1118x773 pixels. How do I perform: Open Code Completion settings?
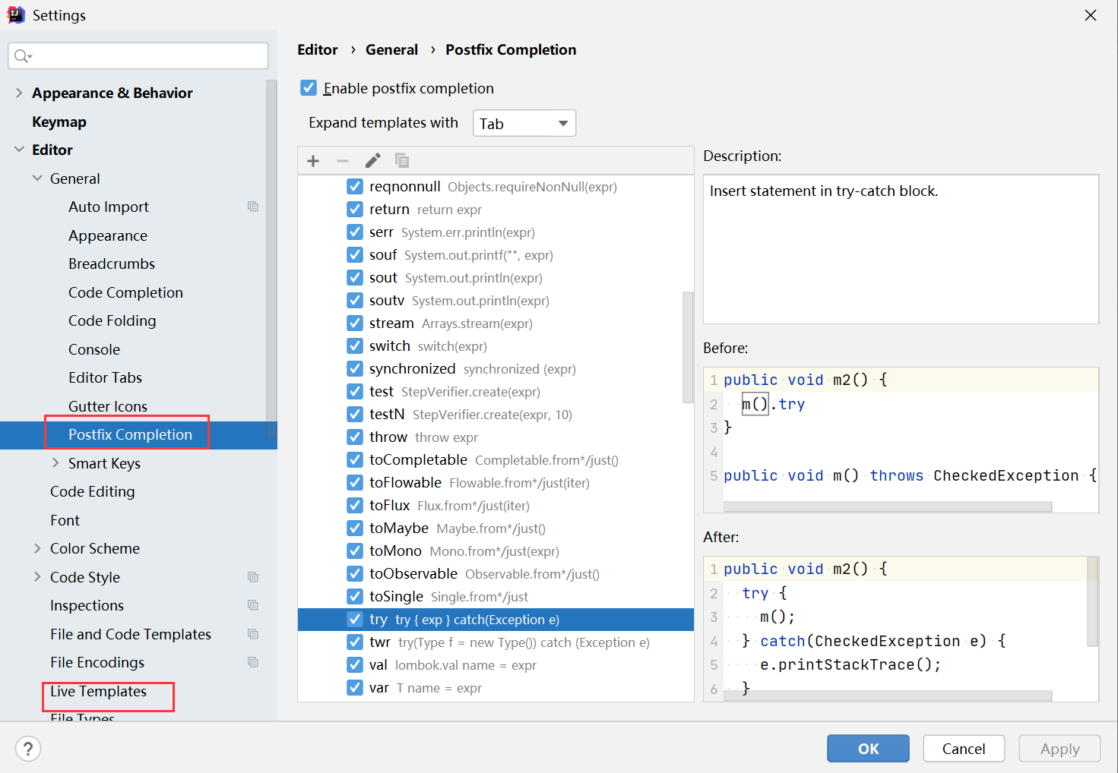click(x=125, y=292)
